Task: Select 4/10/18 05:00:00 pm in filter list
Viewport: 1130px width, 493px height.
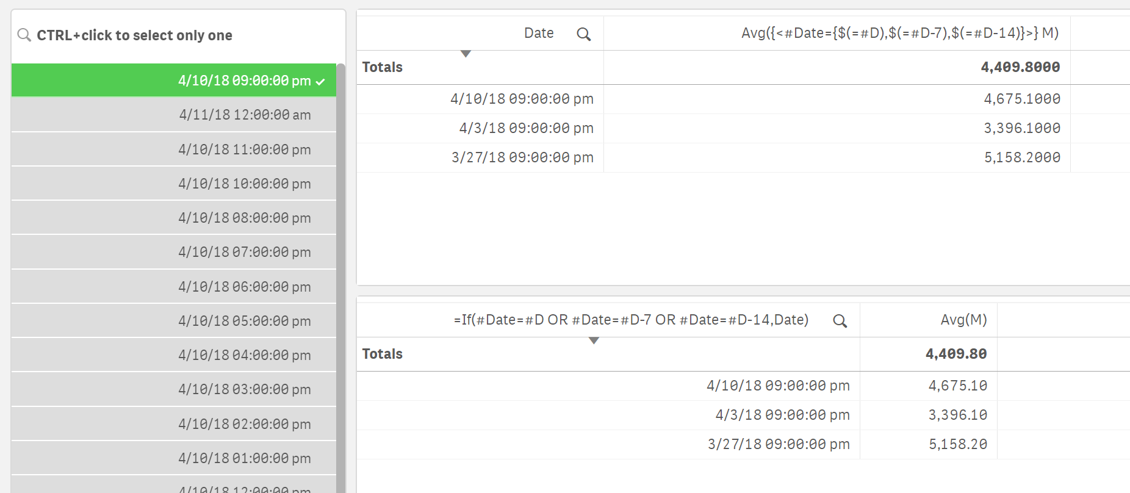Action: click(x=174, y=321)
